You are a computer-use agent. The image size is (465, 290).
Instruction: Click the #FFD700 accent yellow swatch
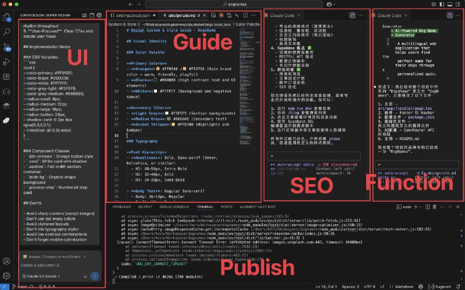[x=173, y=124]
